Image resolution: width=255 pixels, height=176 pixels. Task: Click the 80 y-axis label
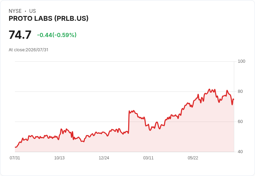tap(240, 91)
